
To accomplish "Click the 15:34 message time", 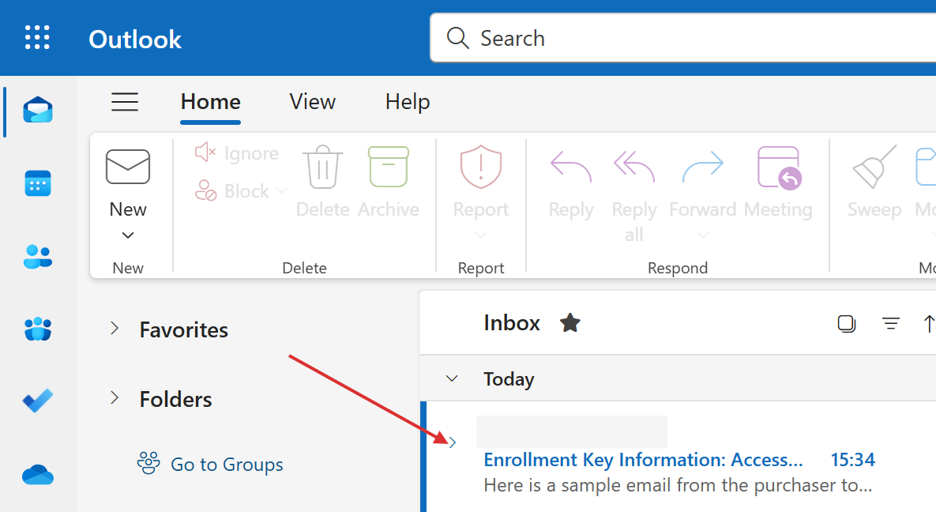I will coord(853,459).
